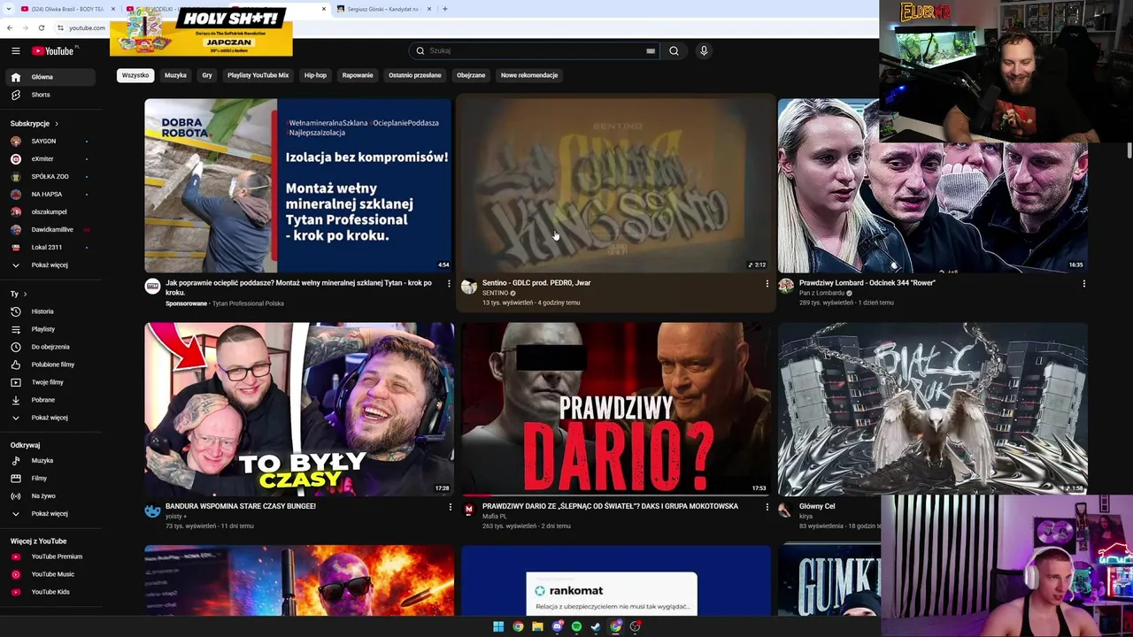Select the Ostatnio przesłane chip
1133x637 pixels.
(x=414, y=75)
